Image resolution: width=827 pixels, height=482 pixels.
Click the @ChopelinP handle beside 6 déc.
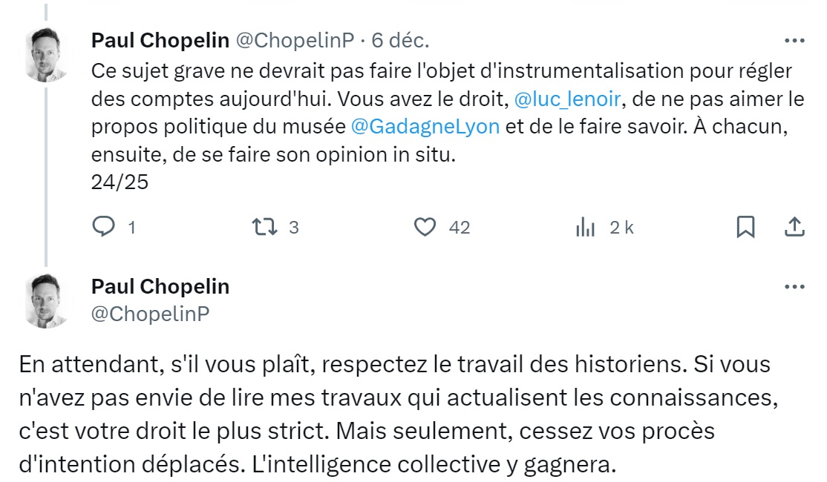point(295,40)
